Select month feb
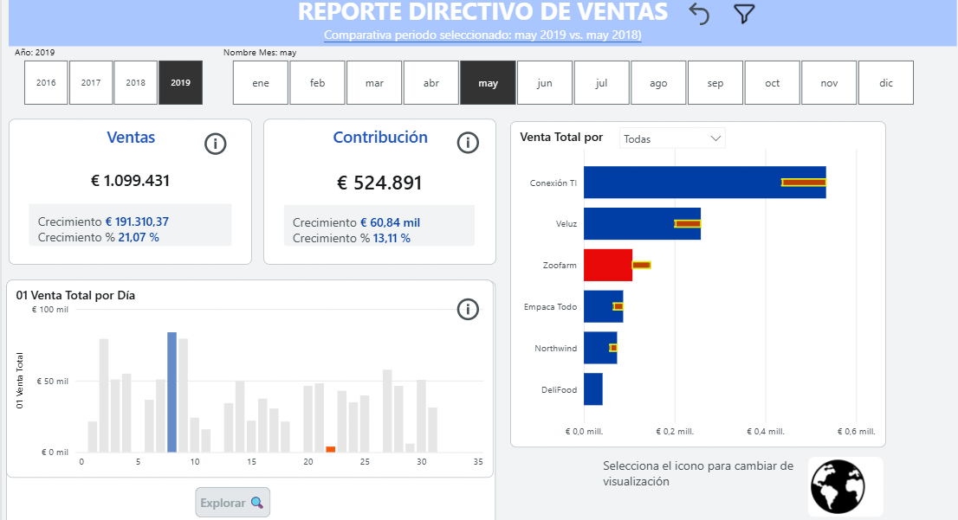Screen dimensions: 958x520 click(318, 82)
